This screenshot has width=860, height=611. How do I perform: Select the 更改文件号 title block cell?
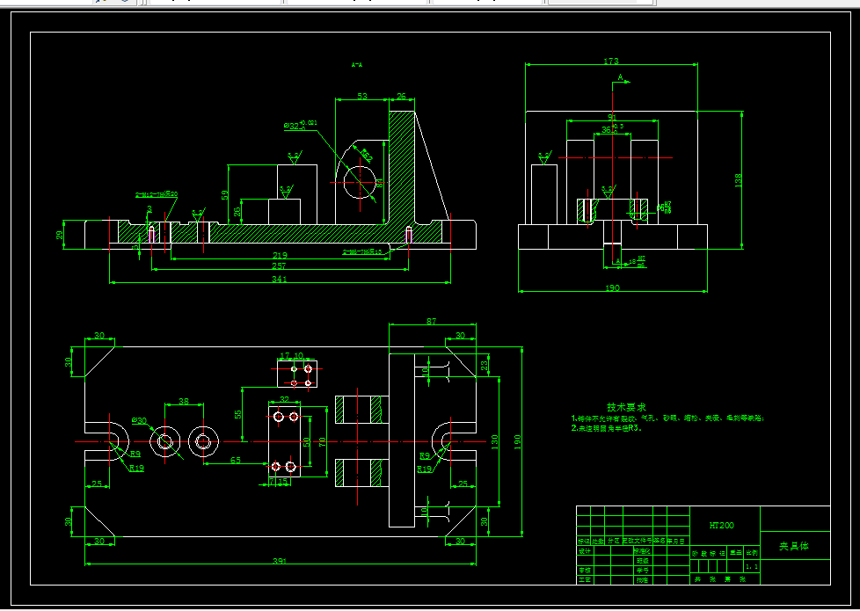coord(638,541)
